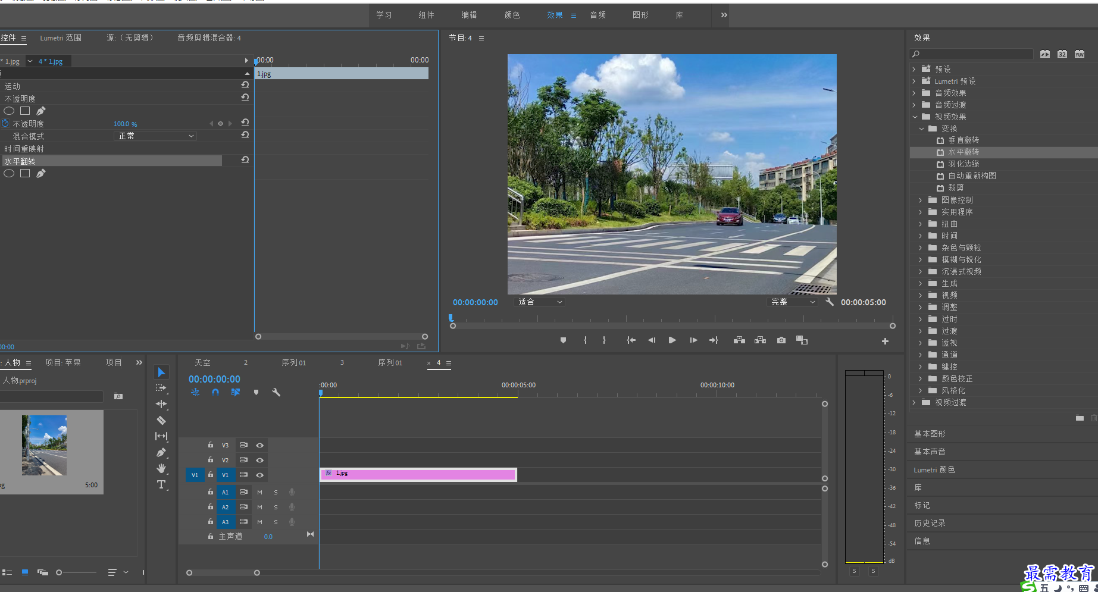Reset the 水平翻转 effect
This screenshot has width=1098, height=592.
pyautogui.click(x=245, y=160)
